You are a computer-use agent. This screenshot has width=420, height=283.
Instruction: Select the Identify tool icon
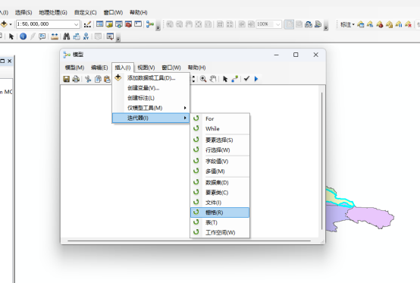coord(24,36)
